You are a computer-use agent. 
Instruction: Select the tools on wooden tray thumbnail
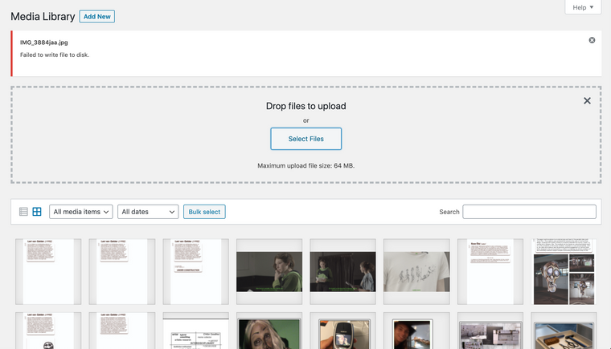pos(564,333)
